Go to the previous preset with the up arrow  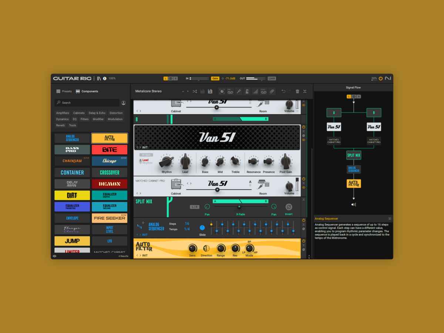pos(183,91)
